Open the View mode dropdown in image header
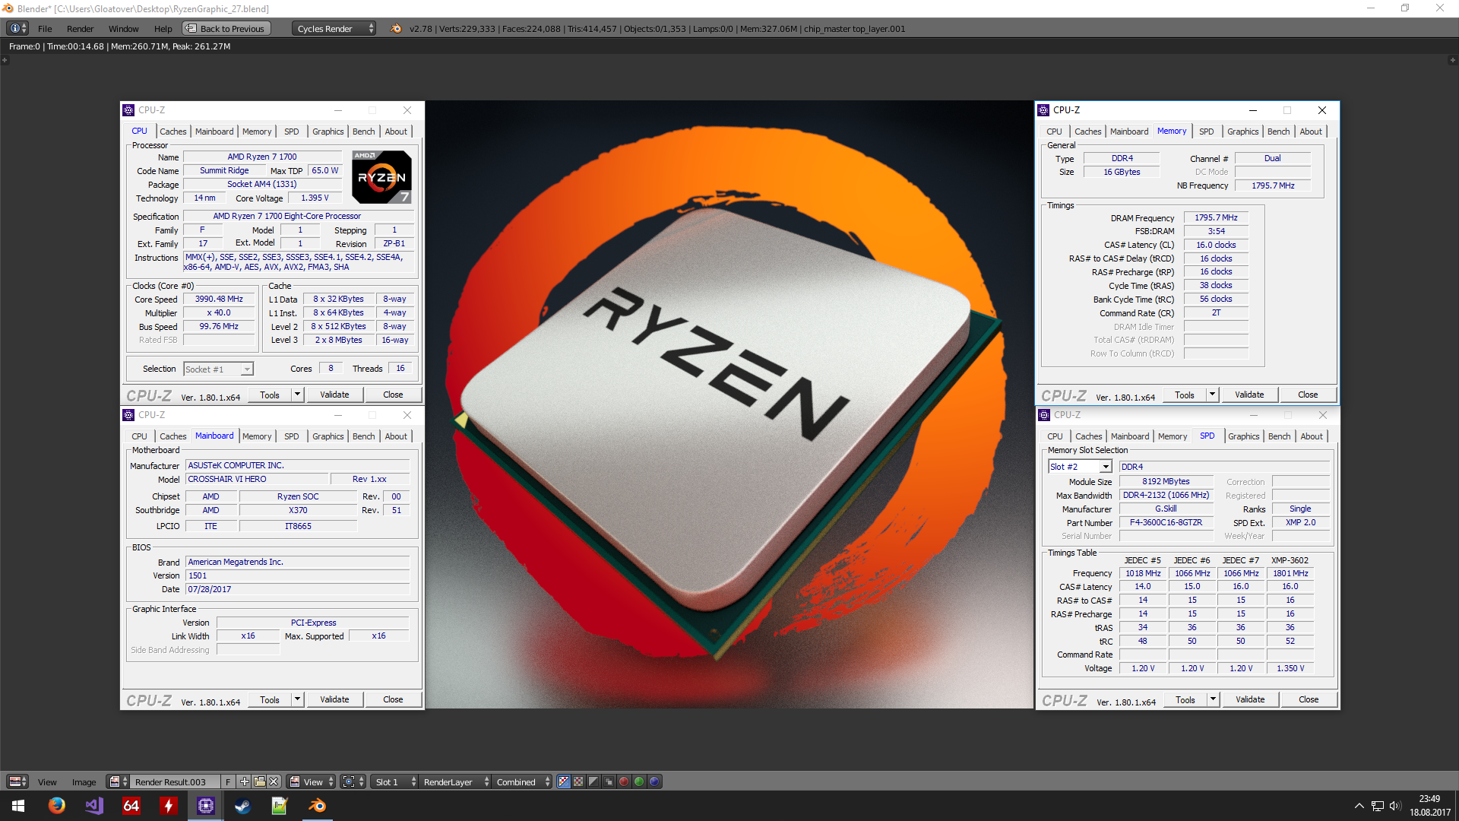 [311, 781]
